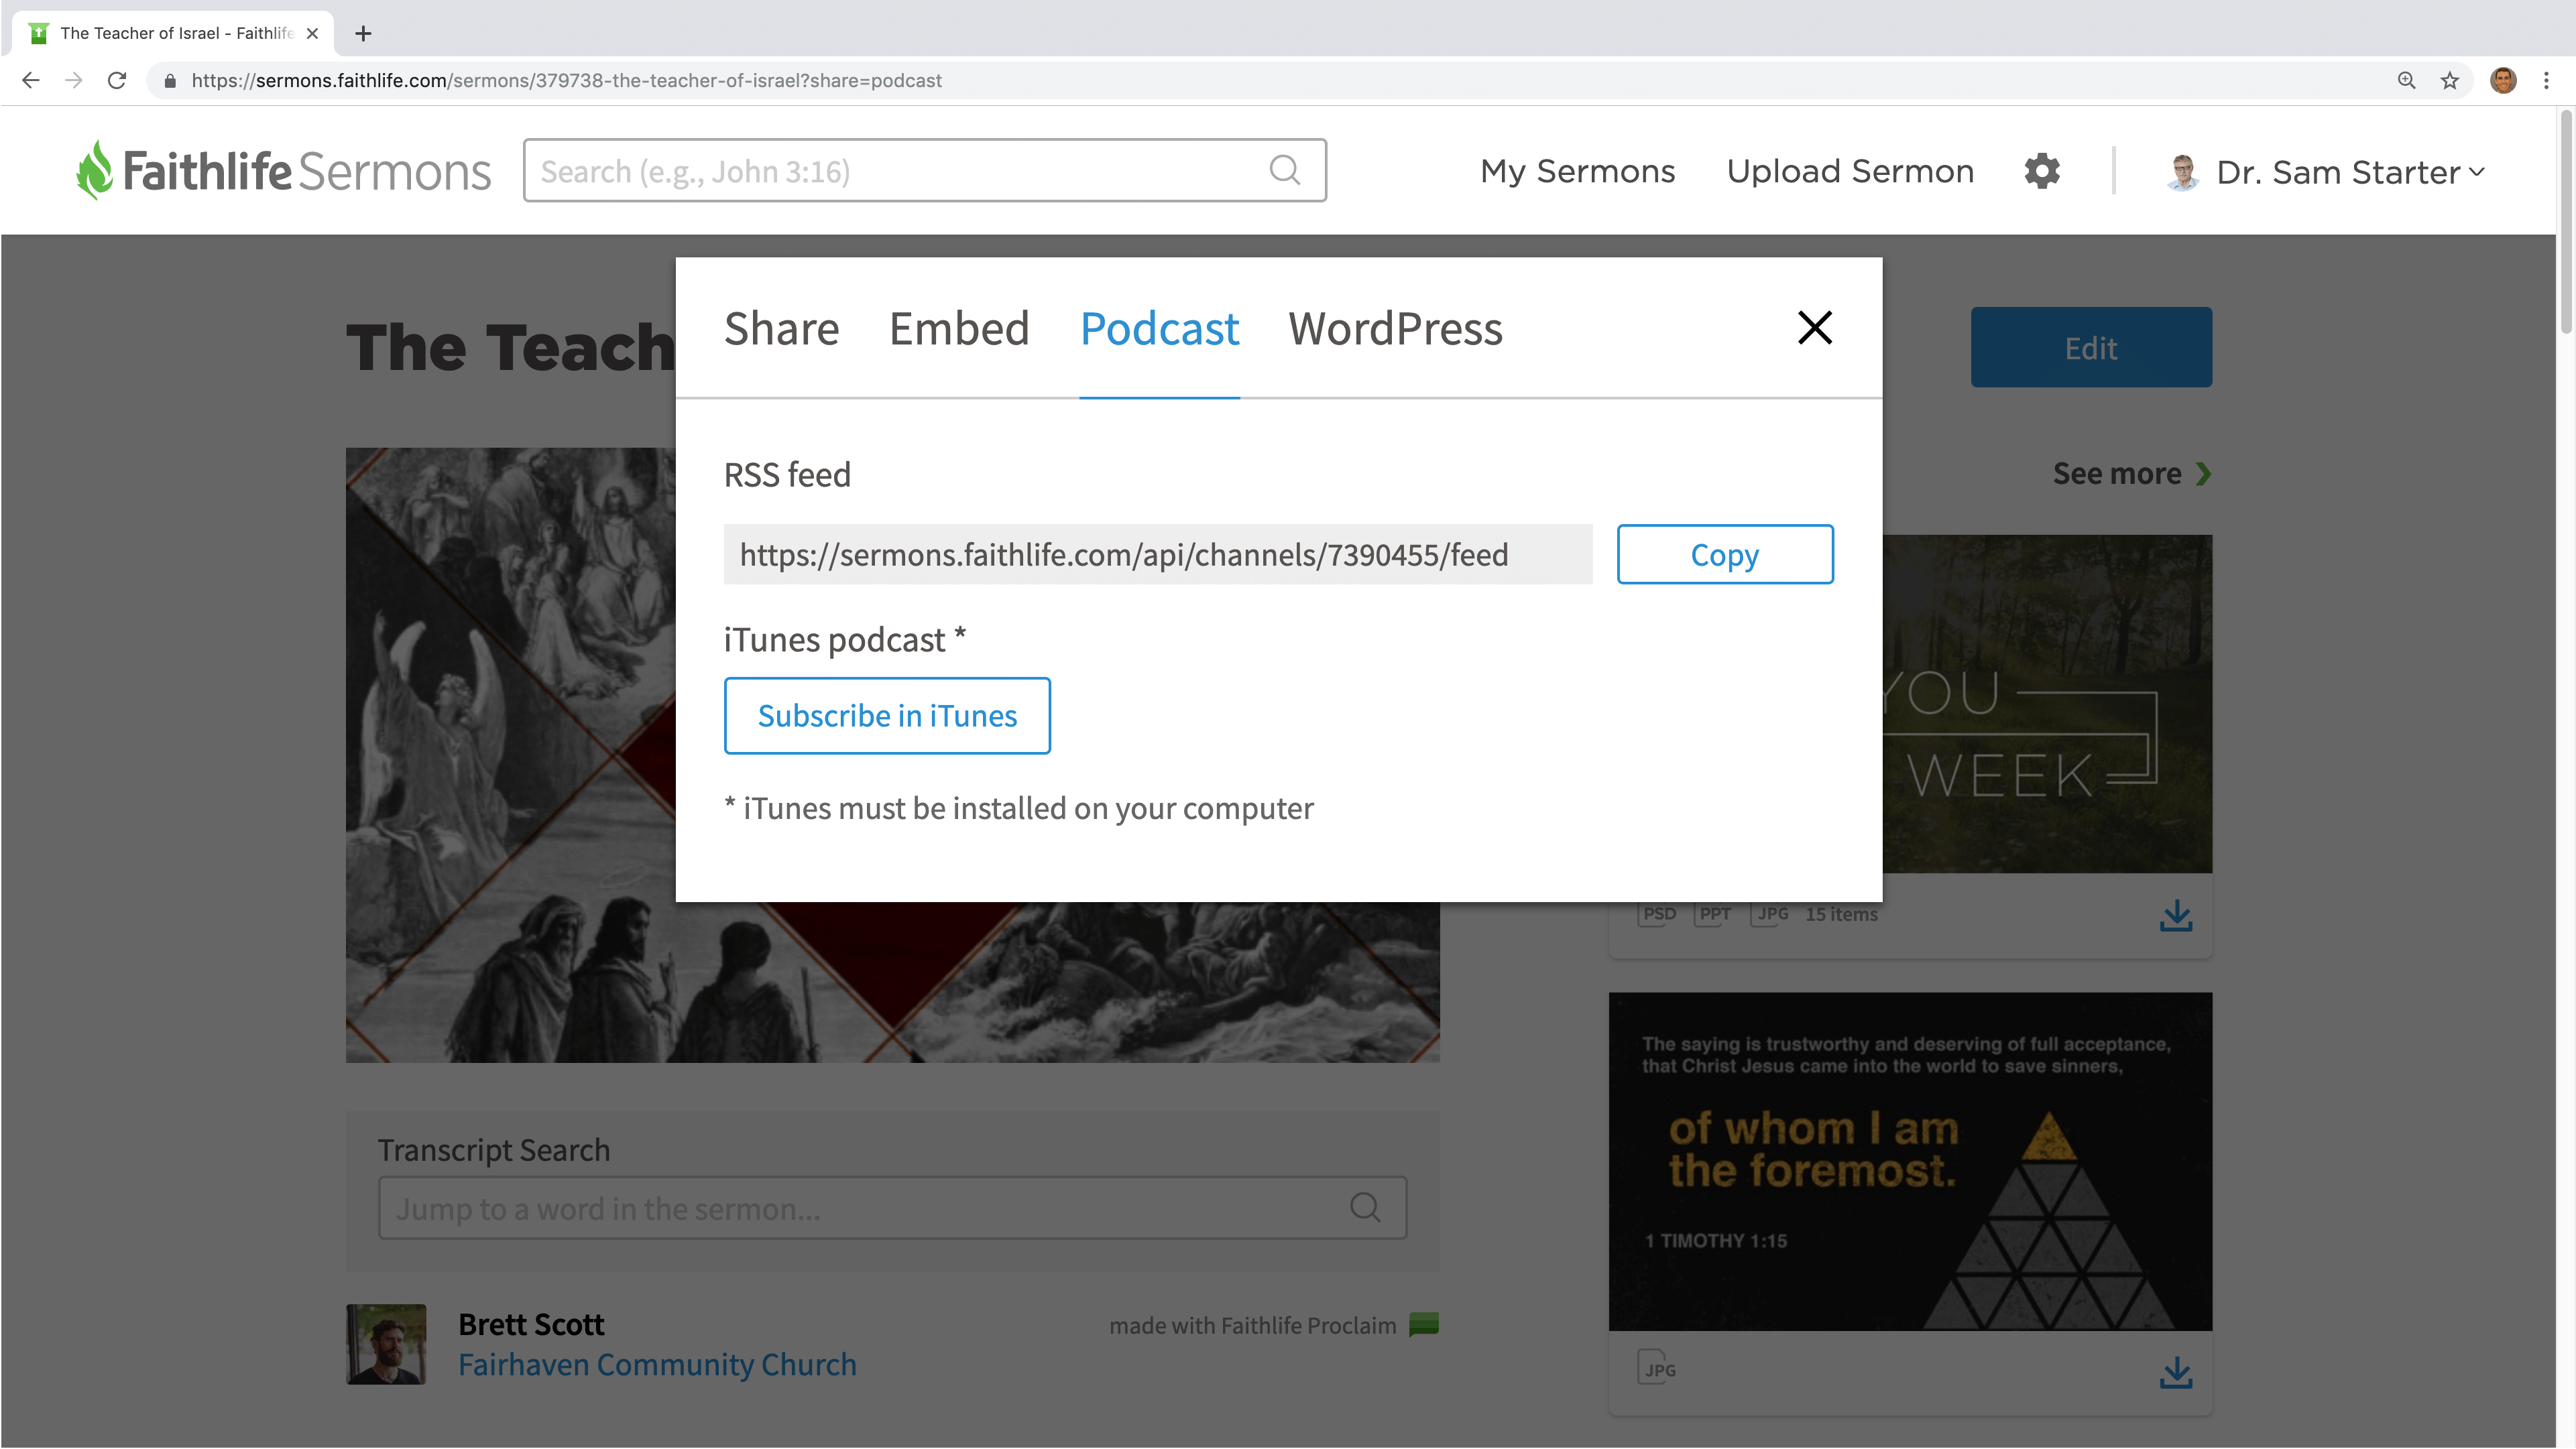Screen dimensions: 2576x1449
Task: Open Upload Sermon page
Action: point(1850,171)
